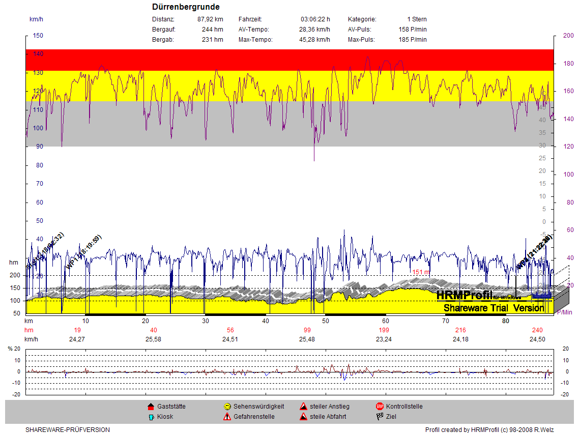Click the red heart rate zone band
579x433 pixels.
289,60
